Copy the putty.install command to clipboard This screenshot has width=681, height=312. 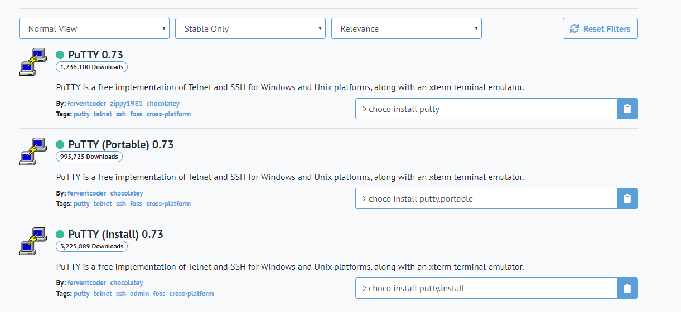click(627, 288)
